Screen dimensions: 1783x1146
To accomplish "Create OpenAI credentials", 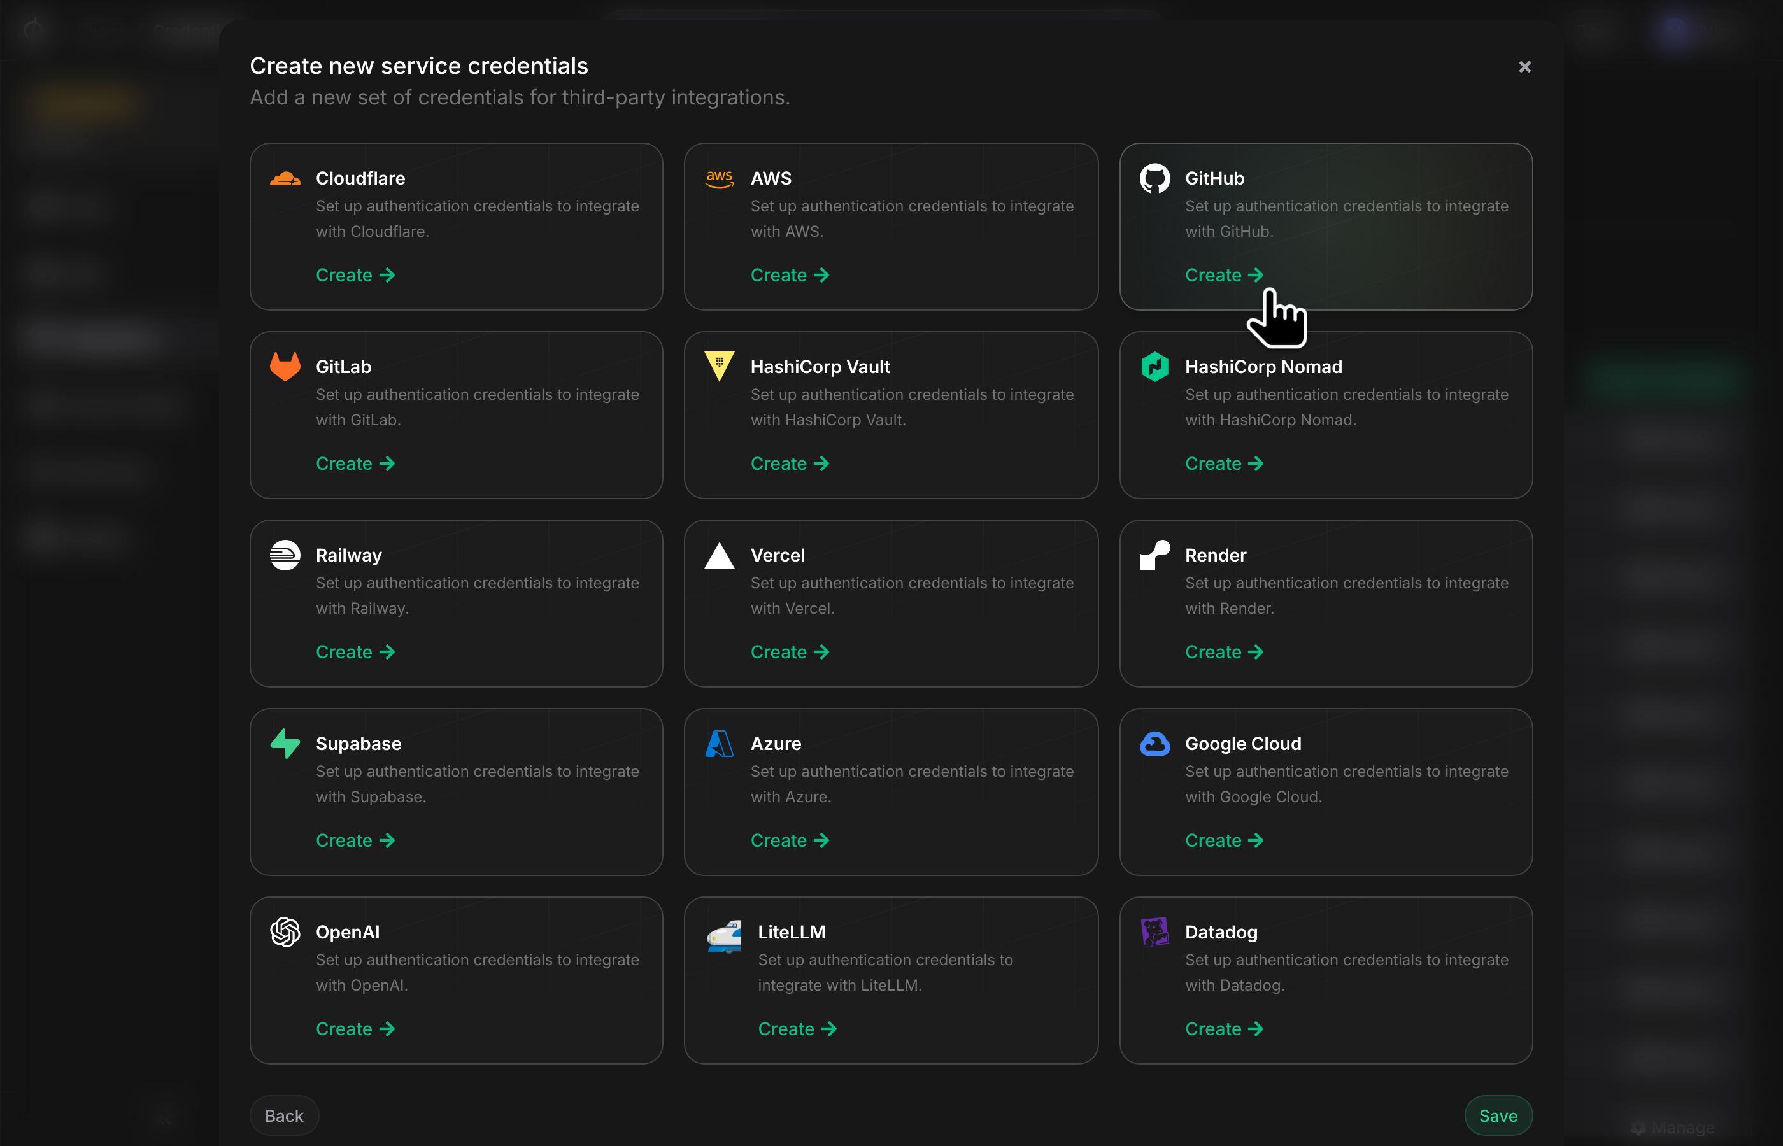I will coord(355,1028).
